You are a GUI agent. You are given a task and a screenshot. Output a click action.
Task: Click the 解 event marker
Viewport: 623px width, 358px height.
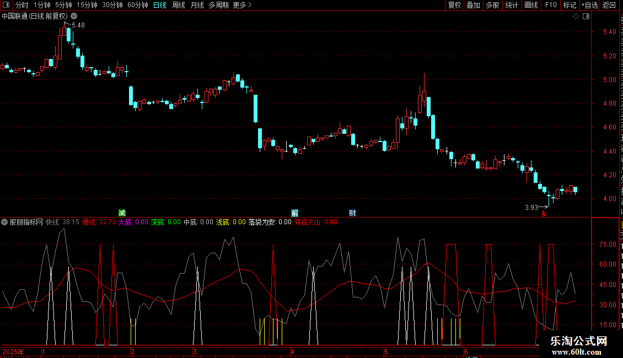click(294, 213)
